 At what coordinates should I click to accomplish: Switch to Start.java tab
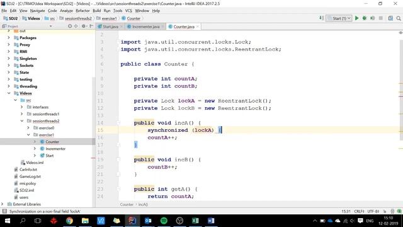(x=110, y=26)
